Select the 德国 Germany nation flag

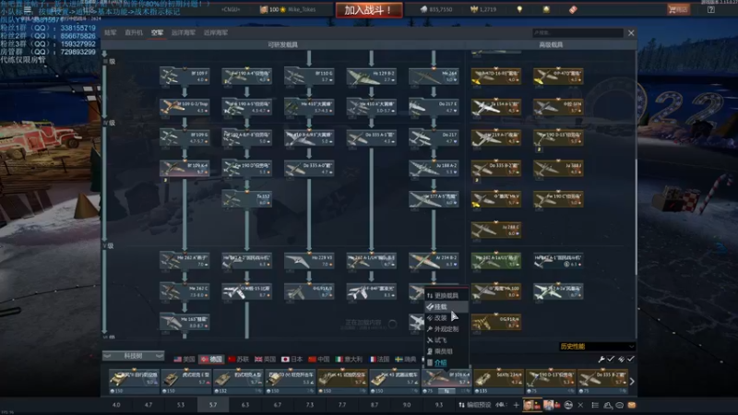[211, 359]
